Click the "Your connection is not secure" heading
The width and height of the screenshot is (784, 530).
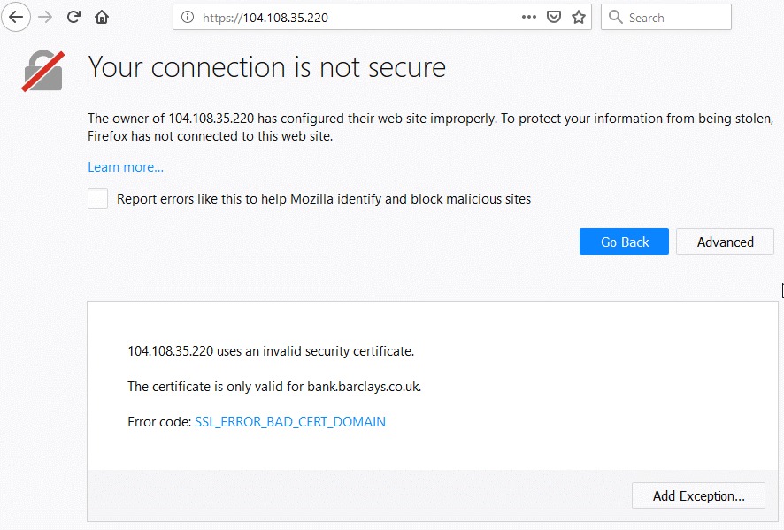pyautogui.click(x=266, y=67)
